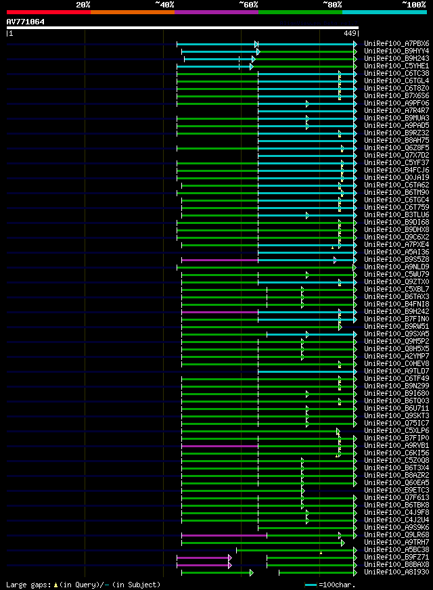Click the UniRef100_B9MUA3 entry

pyautogui.click(x=396, y=118)
